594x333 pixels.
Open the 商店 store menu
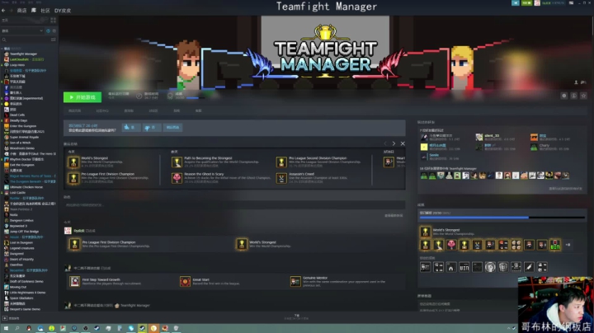22,11
